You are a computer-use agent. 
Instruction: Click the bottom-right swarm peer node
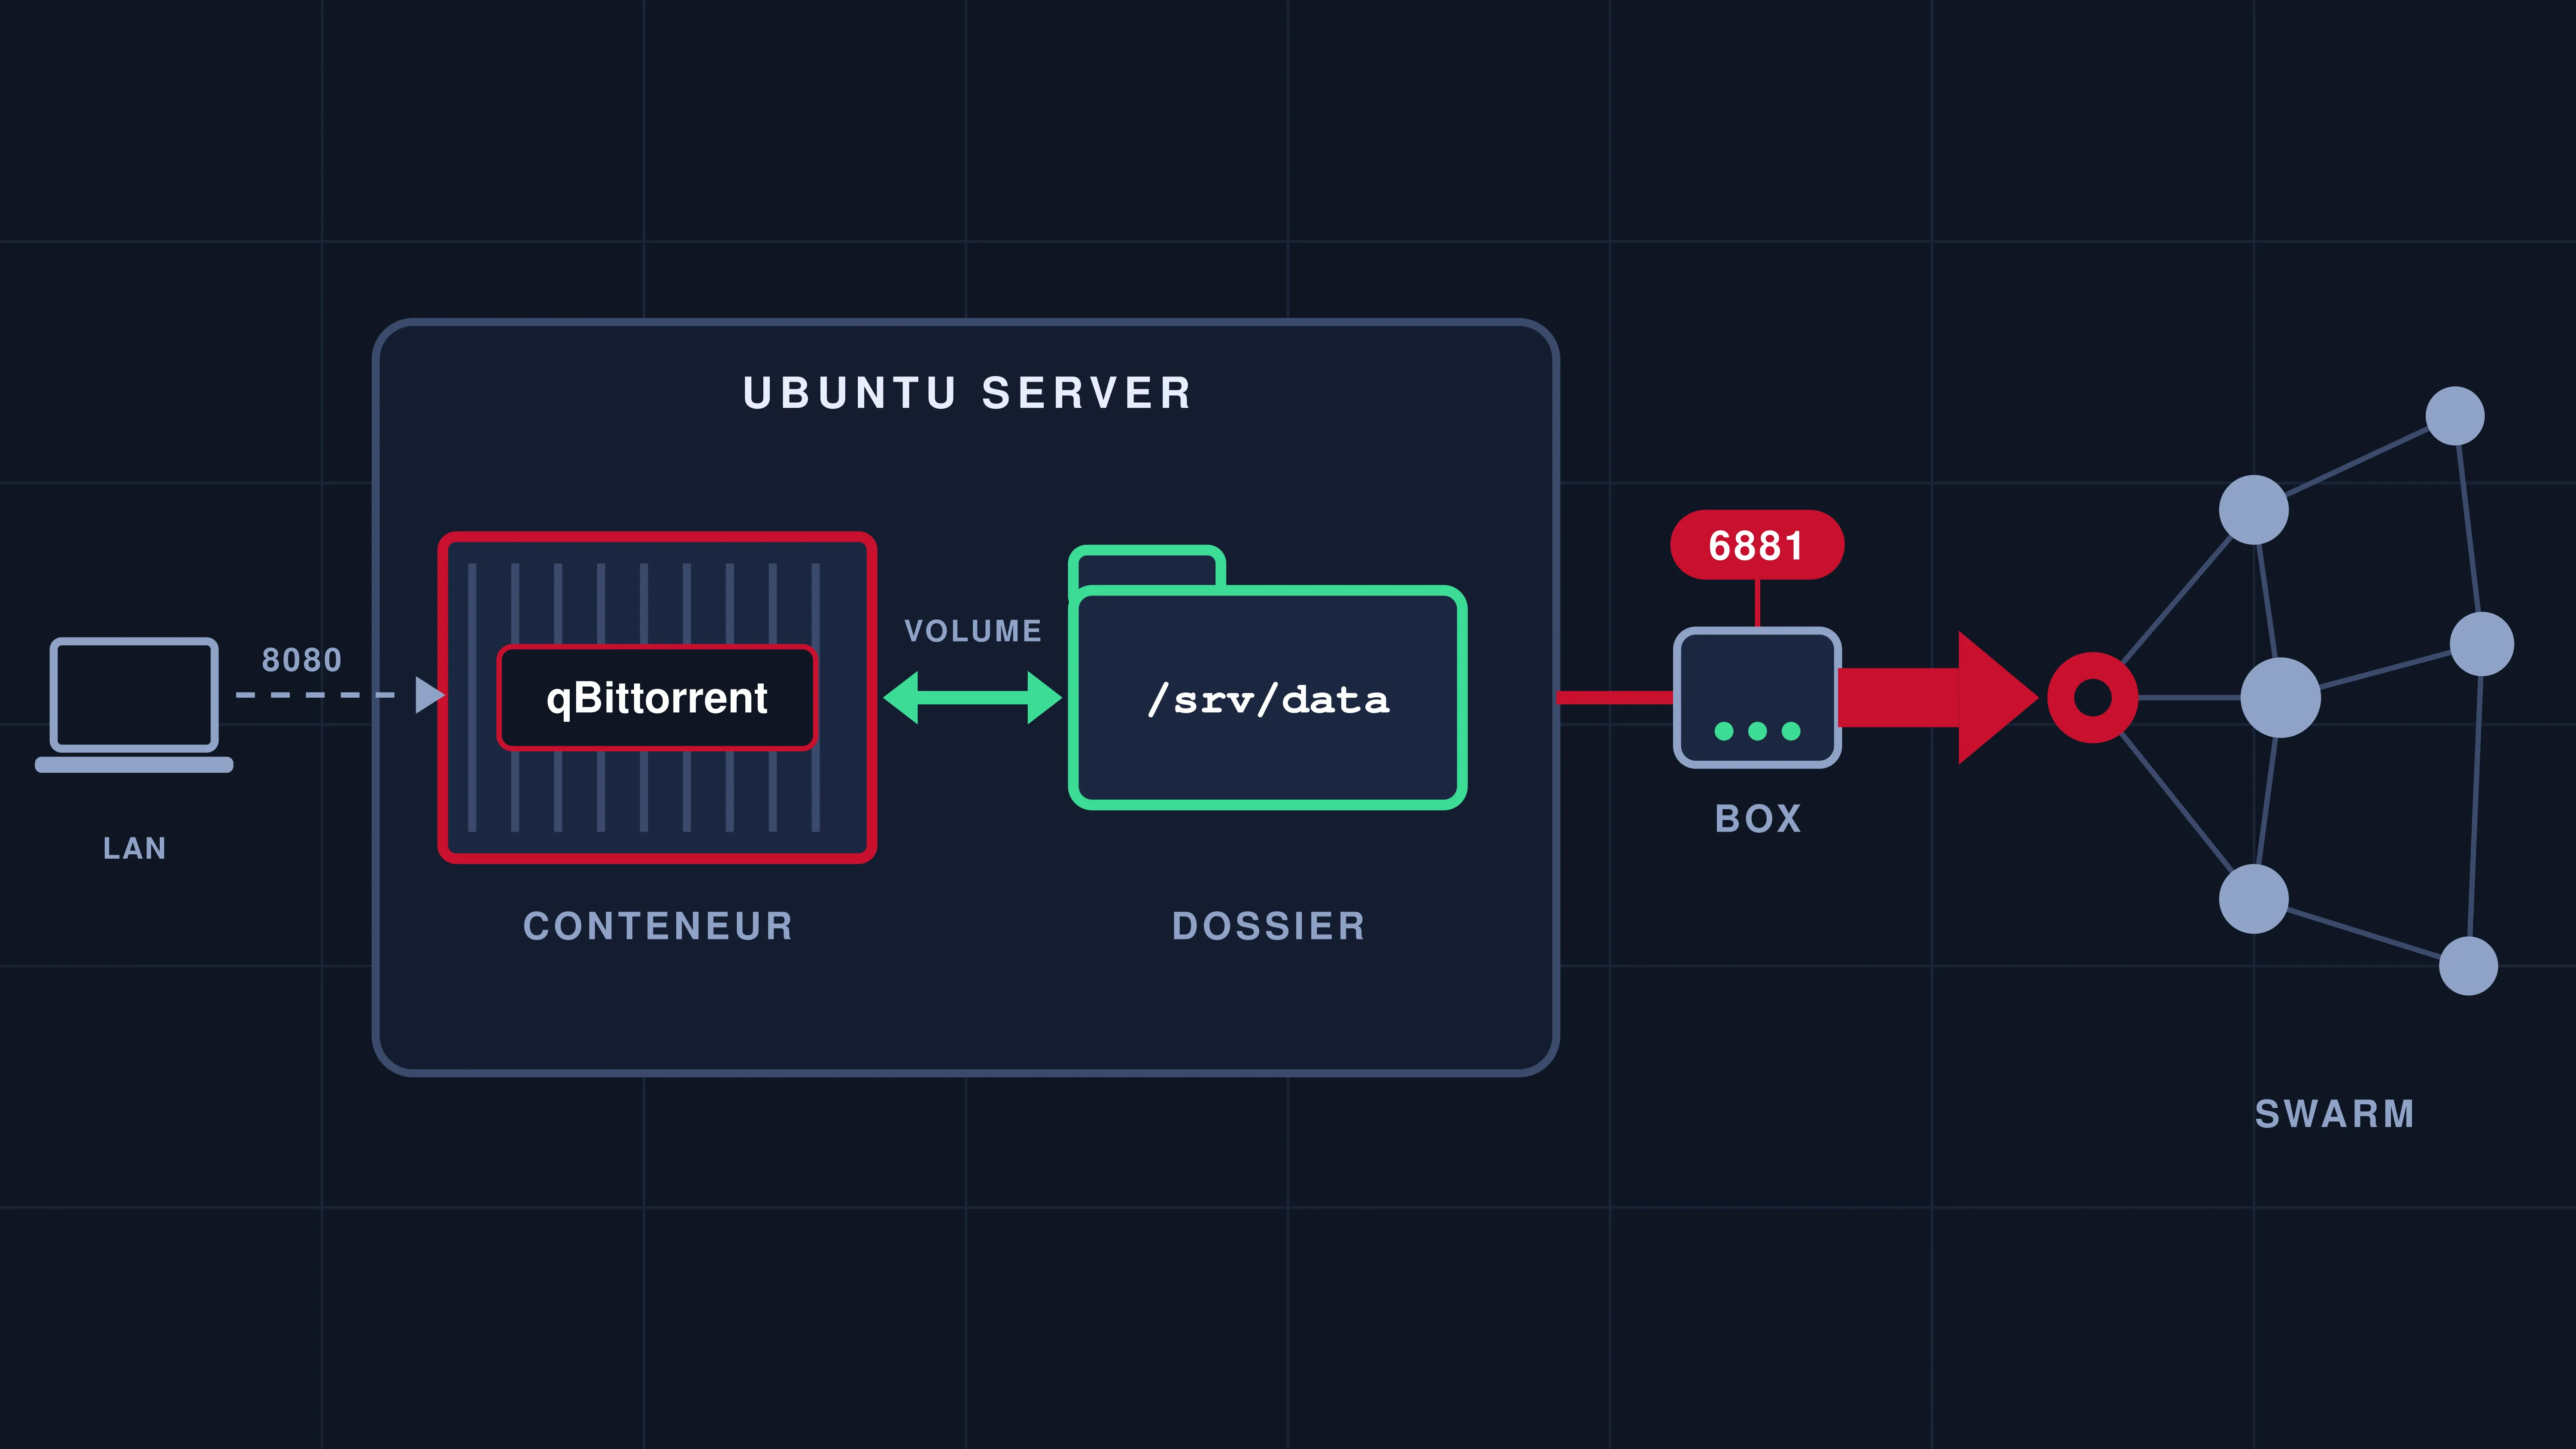(x=2468, y=965)
